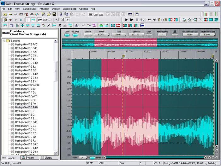Switch to the System tab
The image size is (221, 166).
[30, 157]
